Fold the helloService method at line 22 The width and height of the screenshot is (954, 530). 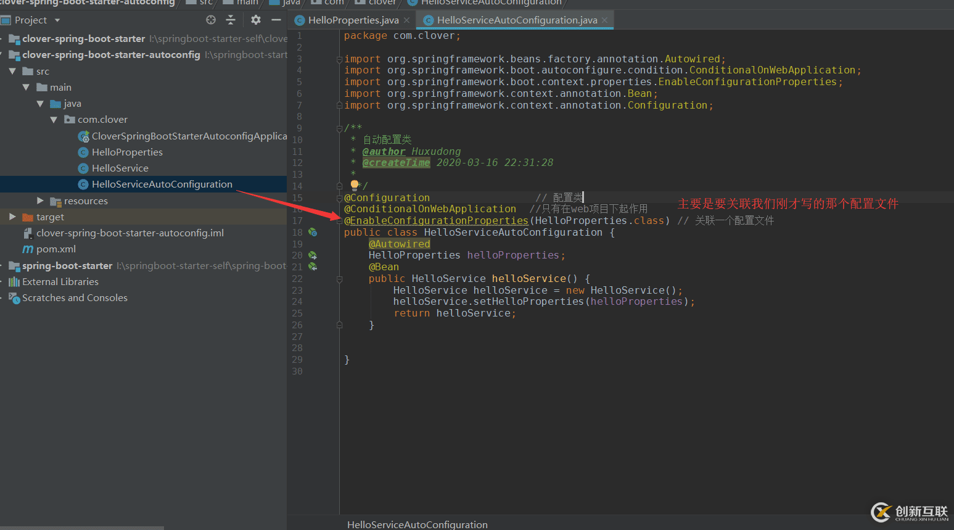coord(339,279)
